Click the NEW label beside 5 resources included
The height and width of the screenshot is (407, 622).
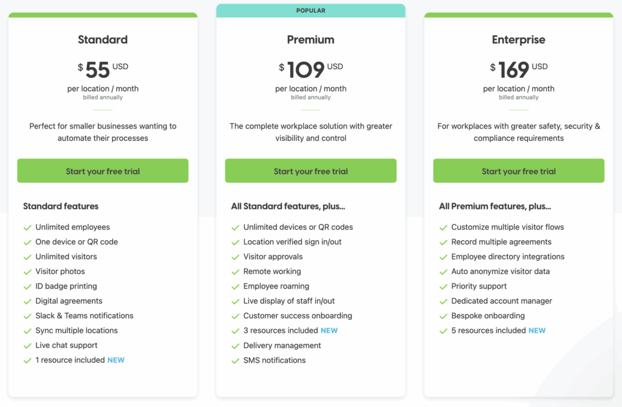click(x=537, y=330)
